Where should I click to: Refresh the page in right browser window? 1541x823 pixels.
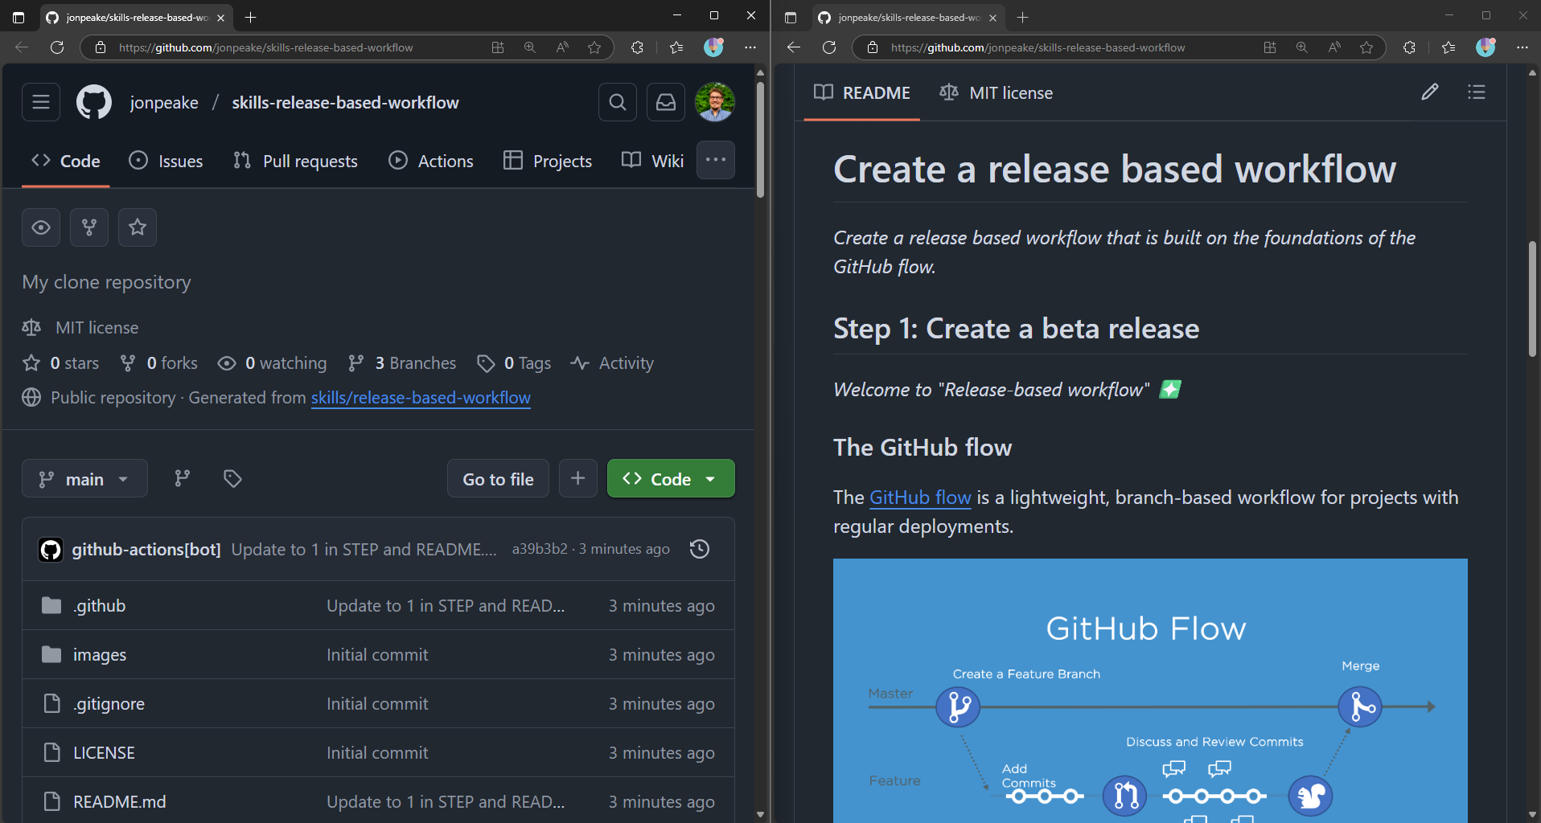829,47
